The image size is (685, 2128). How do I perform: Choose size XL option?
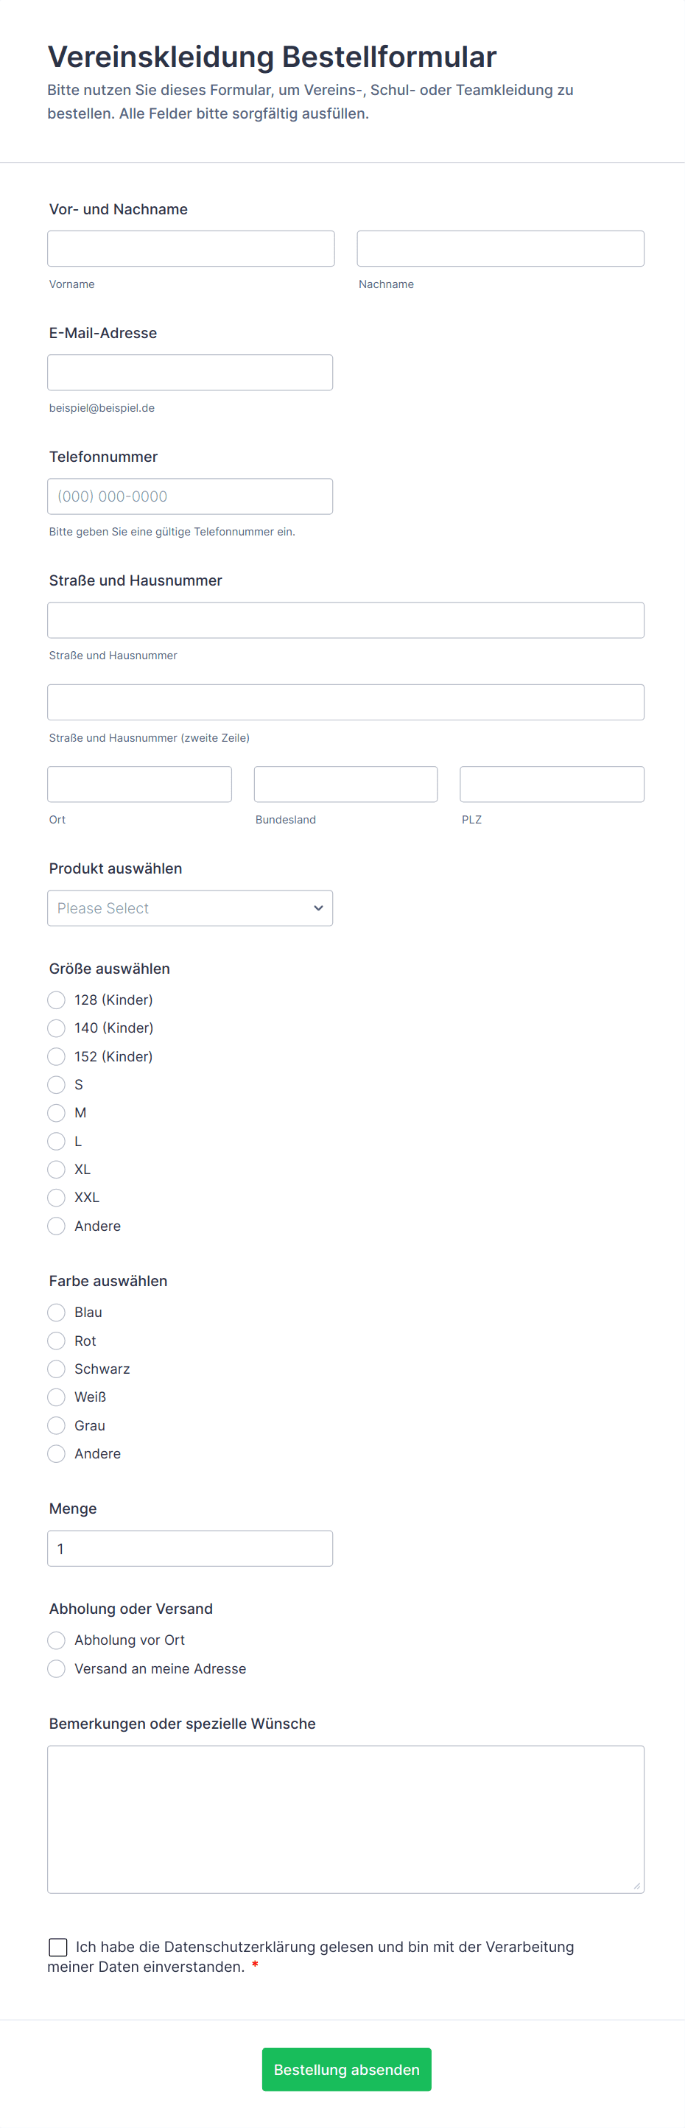56,1169
